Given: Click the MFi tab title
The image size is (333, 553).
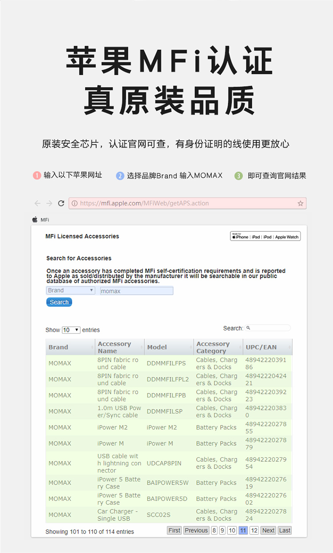Looking at the screenshot, I should pos(45,220).
